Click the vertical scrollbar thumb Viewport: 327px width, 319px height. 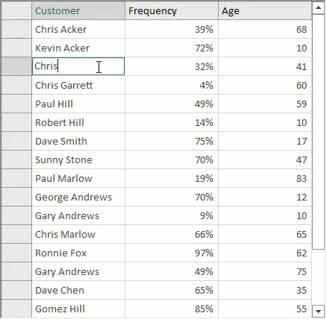point(318,132)
